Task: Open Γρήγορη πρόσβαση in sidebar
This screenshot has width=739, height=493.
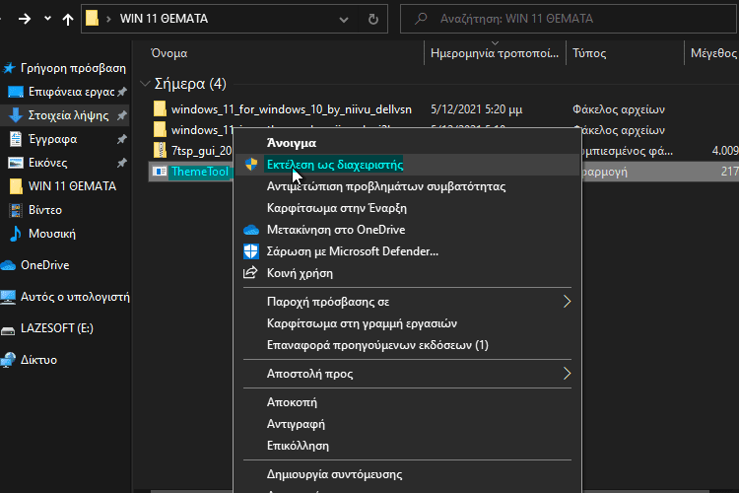Action: click(x=73, y=68)
